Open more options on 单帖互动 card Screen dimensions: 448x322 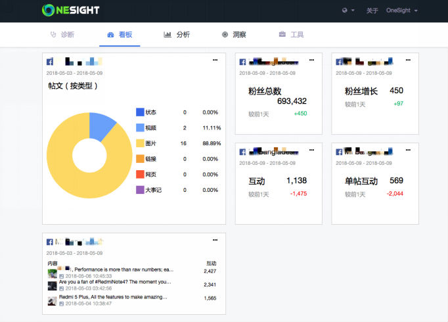(409, 150)
